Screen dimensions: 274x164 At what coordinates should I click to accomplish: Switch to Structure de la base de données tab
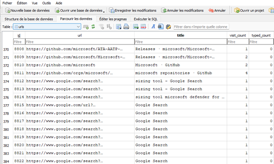tap(29, 19)
